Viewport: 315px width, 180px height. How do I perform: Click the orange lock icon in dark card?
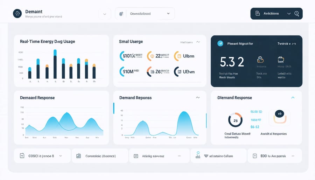pyautogui.click(x=260, y=60)
